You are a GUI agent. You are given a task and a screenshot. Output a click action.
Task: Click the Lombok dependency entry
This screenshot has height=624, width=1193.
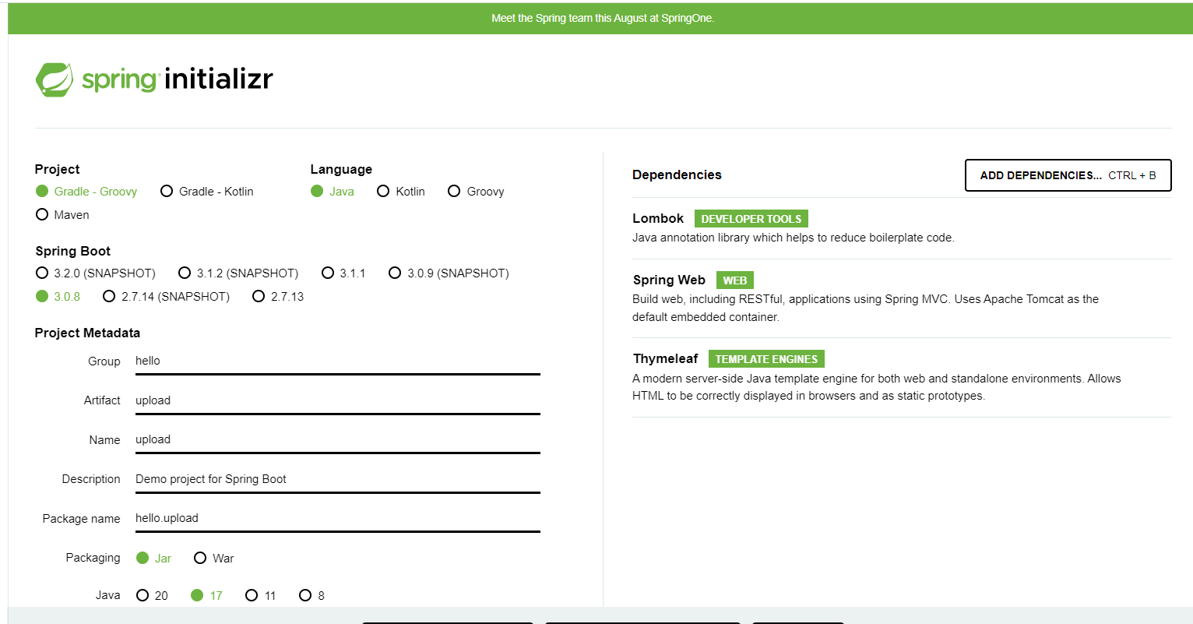click(x=902, y=227)
